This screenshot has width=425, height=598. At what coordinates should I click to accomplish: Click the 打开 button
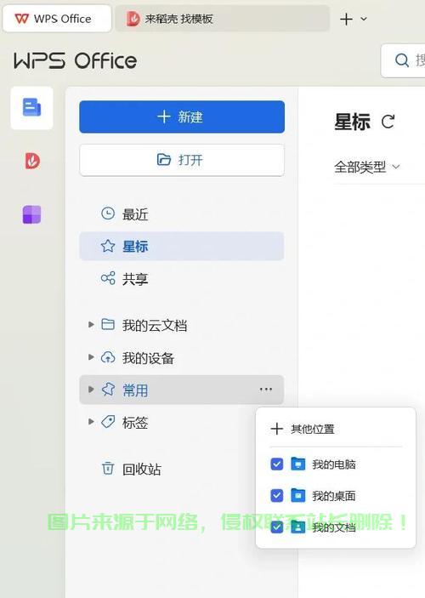[182, 160]
